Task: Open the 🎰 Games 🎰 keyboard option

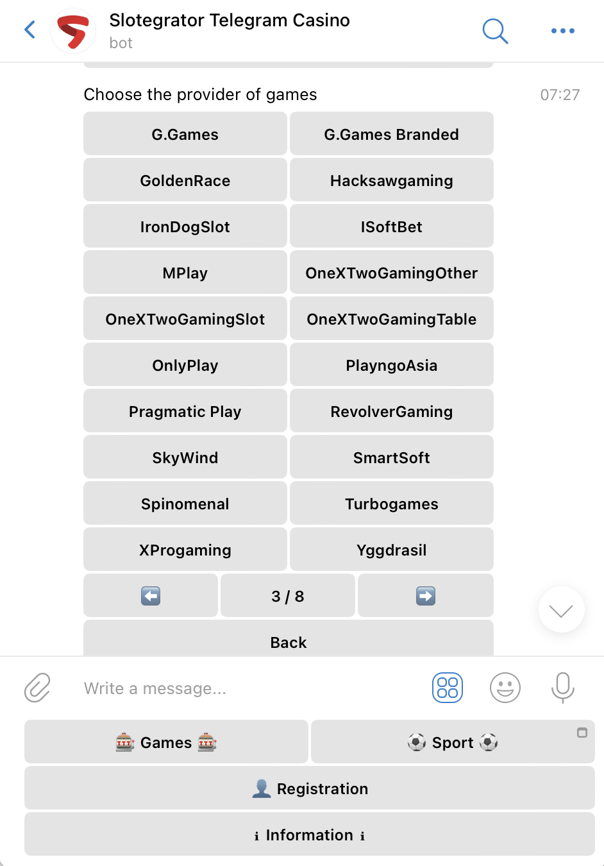Action: 166,742
